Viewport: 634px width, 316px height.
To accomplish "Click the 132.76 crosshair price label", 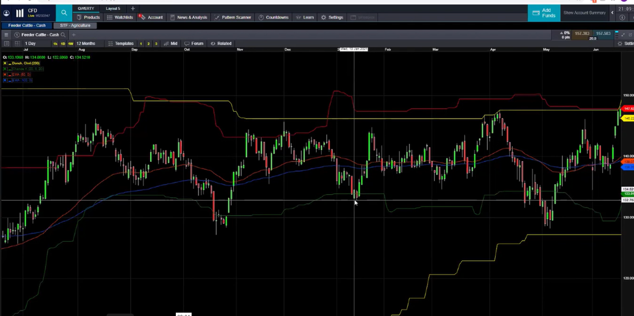I will [628, 200].
